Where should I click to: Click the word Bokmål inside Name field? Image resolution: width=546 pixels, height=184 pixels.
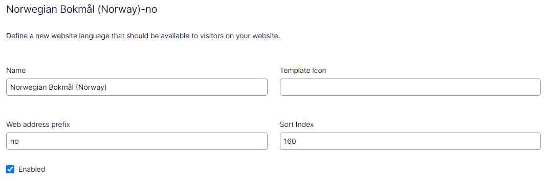[x=61, y=87]
